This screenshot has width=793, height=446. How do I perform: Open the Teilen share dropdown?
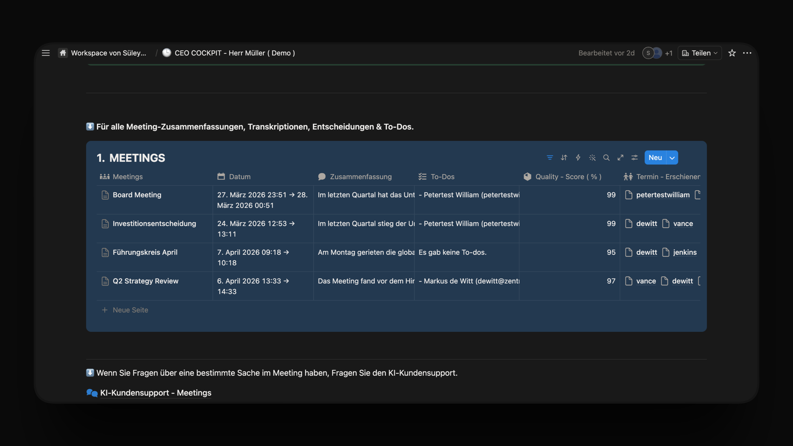coord(700,53)
